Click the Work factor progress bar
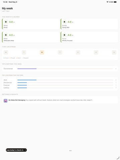This screenshot has height=160, width=120. tap(65, 80)
